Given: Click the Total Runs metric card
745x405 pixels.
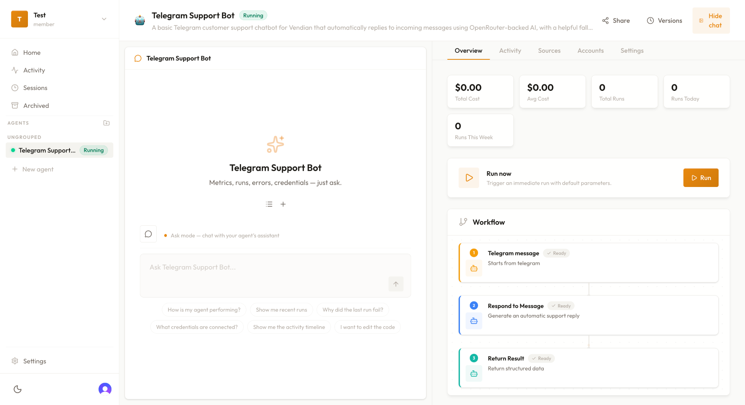Looking at the screenshot, I should point(624,92).
